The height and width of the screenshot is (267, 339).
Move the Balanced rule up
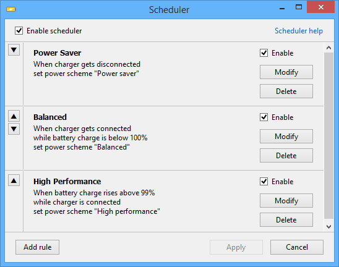click(14, 116)
